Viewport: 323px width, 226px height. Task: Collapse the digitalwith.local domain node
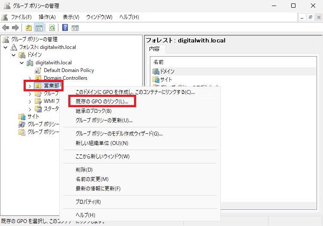pos(21,63)
